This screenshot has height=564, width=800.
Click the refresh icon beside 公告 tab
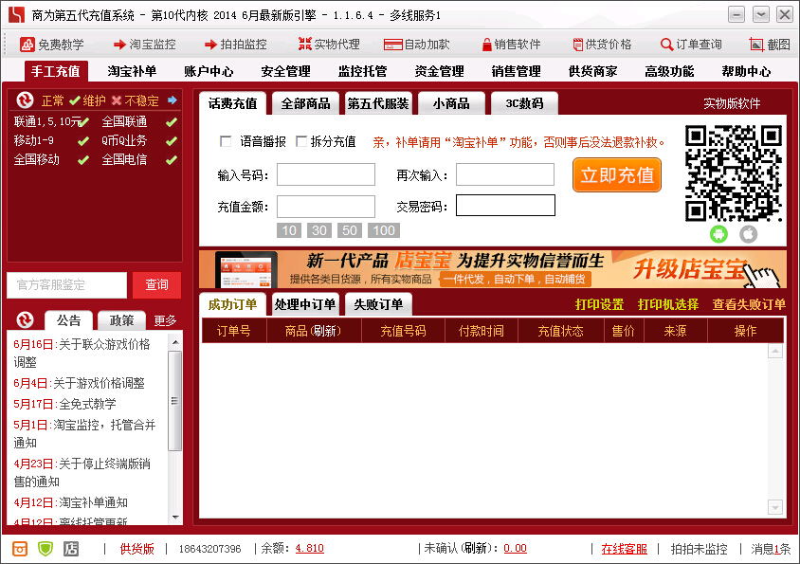click(26, 320)
